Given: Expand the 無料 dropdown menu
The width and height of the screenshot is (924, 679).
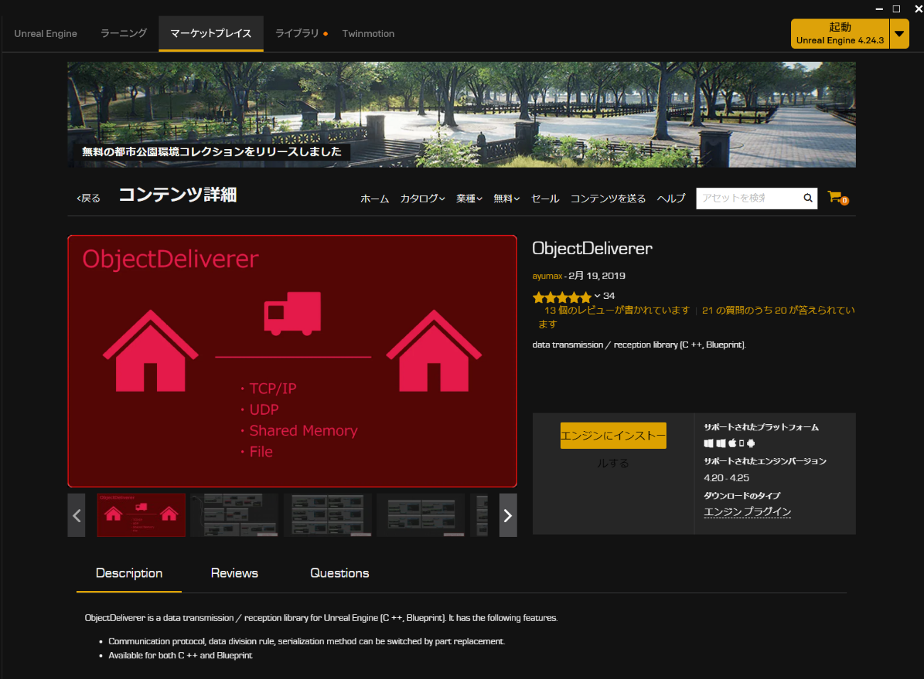Looking at the screenshot, I should (x=507, y=198).
